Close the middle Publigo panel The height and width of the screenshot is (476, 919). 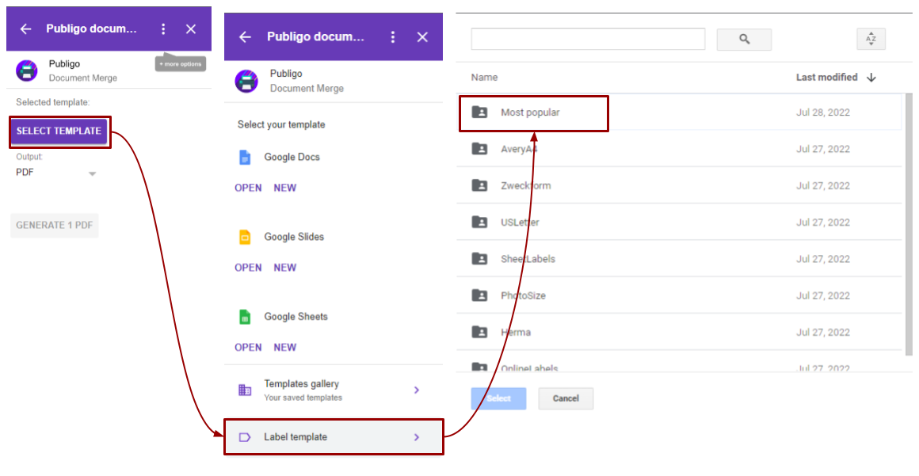(x=422, y=37)
